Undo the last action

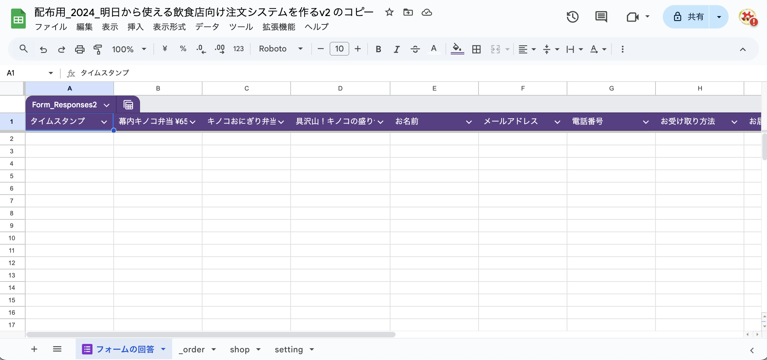(x=44, y=49)
